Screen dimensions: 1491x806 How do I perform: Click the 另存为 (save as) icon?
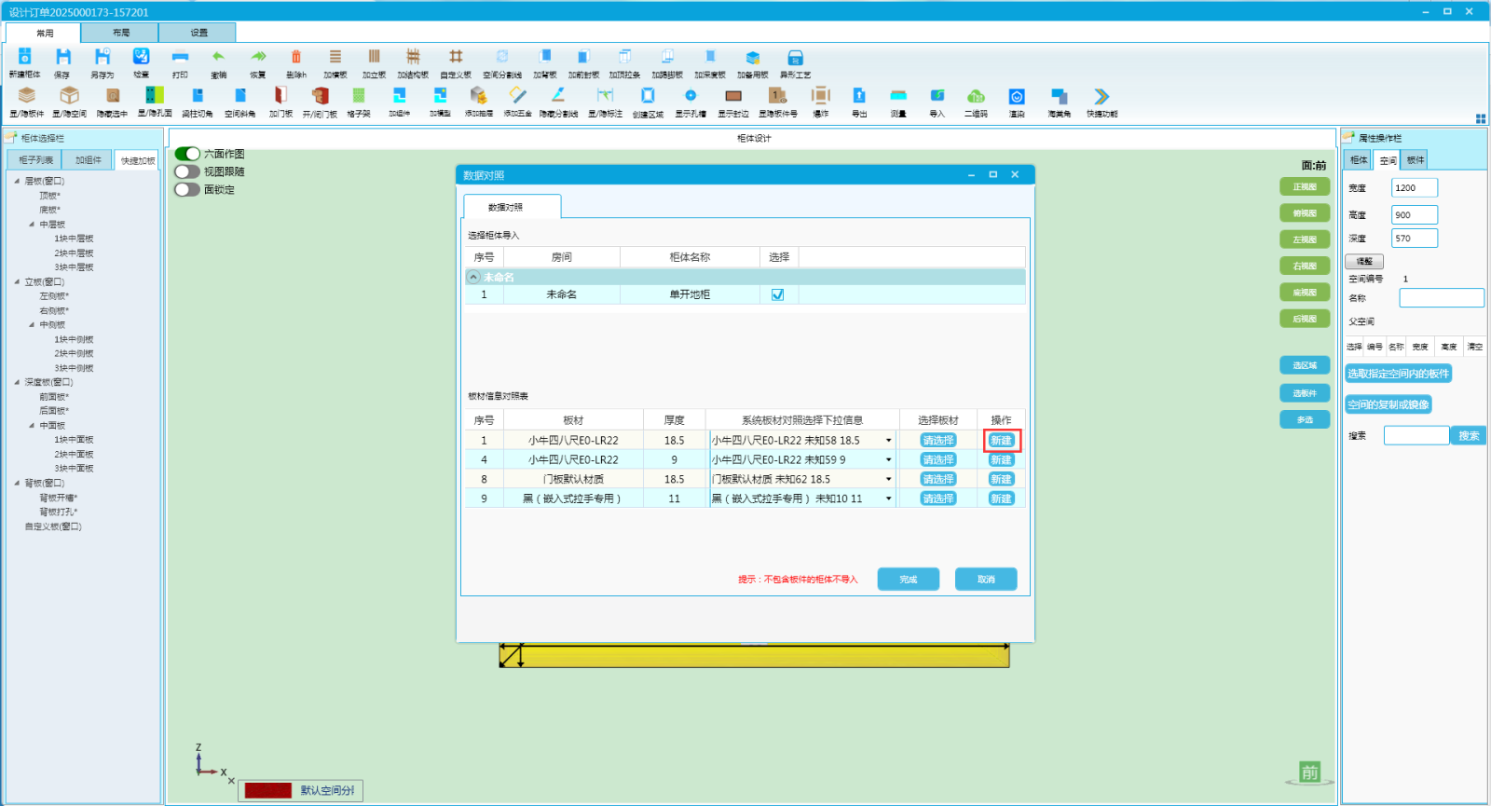pos(103,58)
